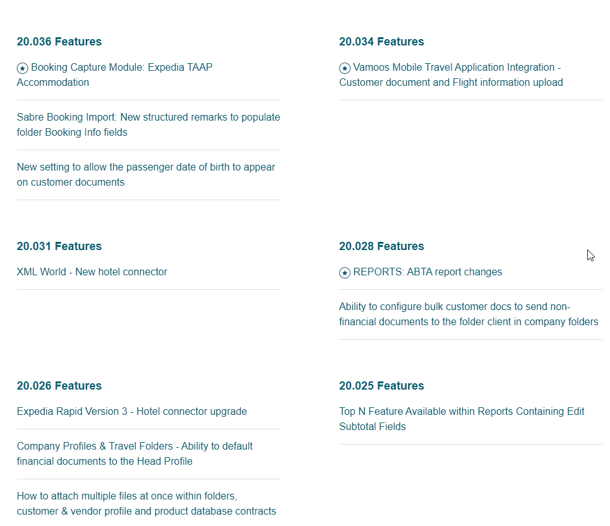Open Booking Capture Module: Expedia TAAP article

point(114,75)
